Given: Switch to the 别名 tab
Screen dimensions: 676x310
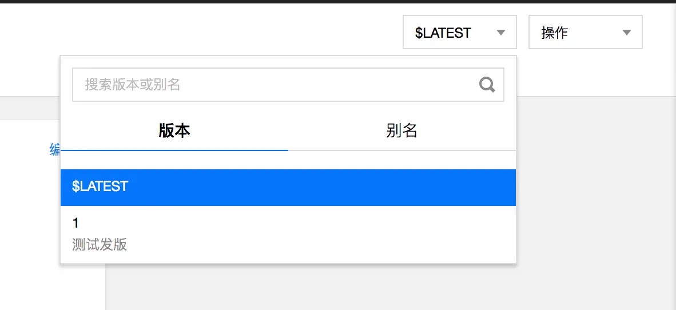Looking at the screenshot, I should click(x=402, y=130).
